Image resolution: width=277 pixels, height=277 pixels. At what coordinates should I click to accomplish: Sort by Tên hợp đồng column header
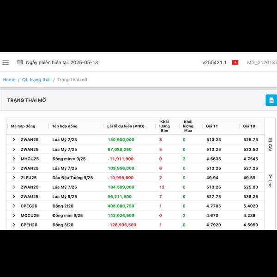tap(65, 126)
